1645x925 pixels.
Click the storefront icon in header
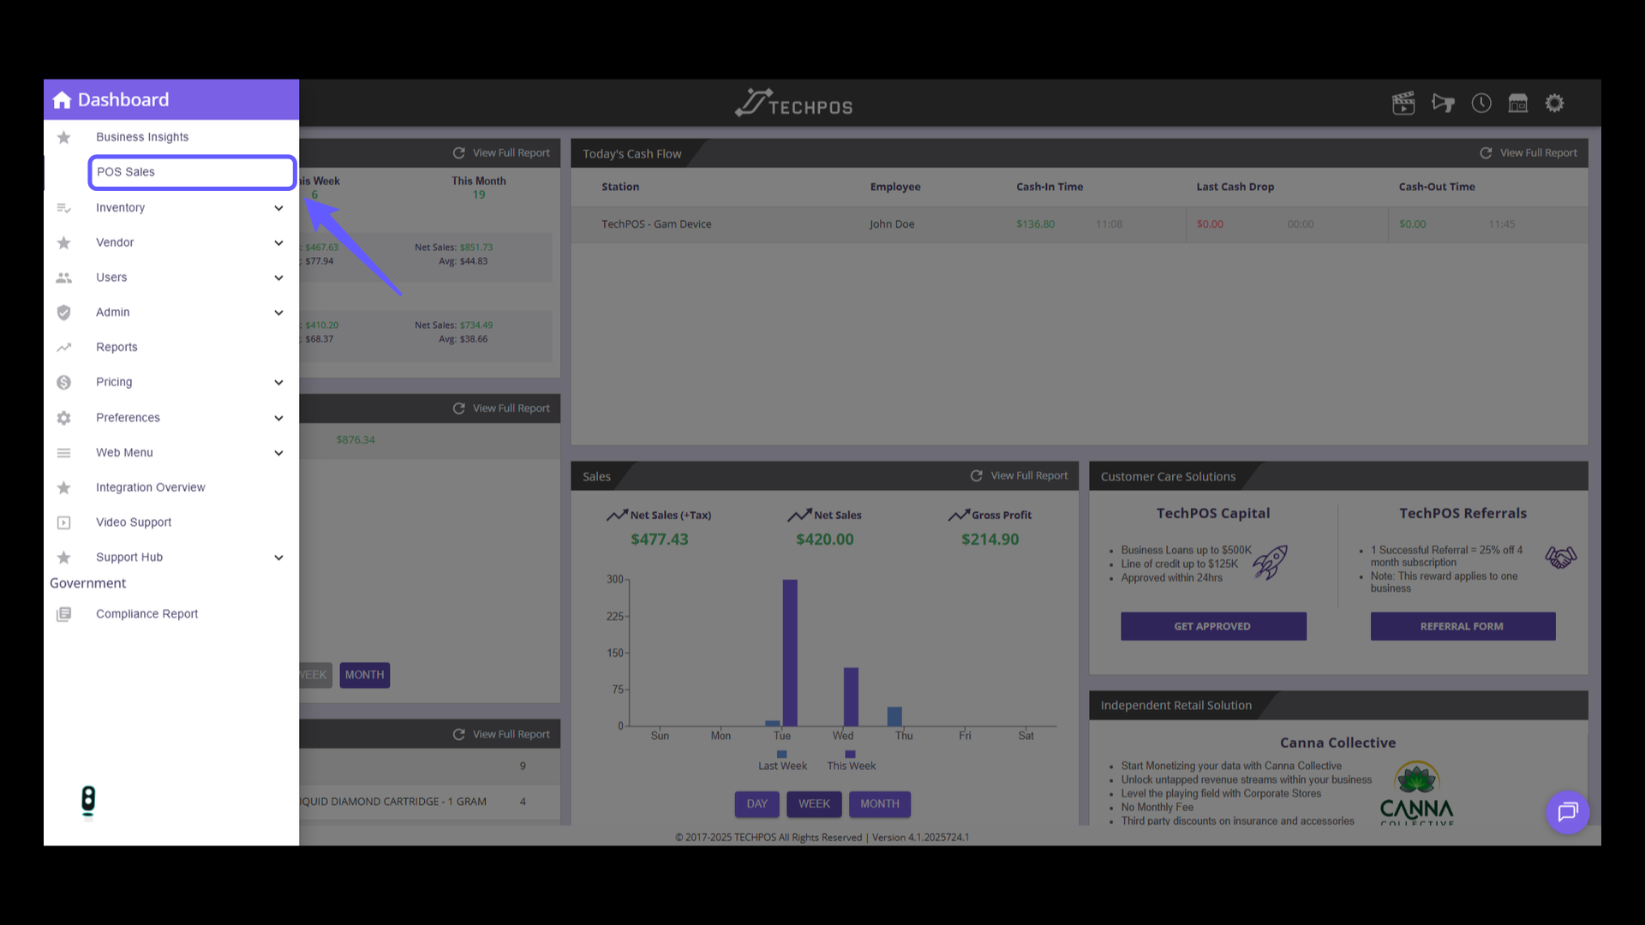(1518, 104)
